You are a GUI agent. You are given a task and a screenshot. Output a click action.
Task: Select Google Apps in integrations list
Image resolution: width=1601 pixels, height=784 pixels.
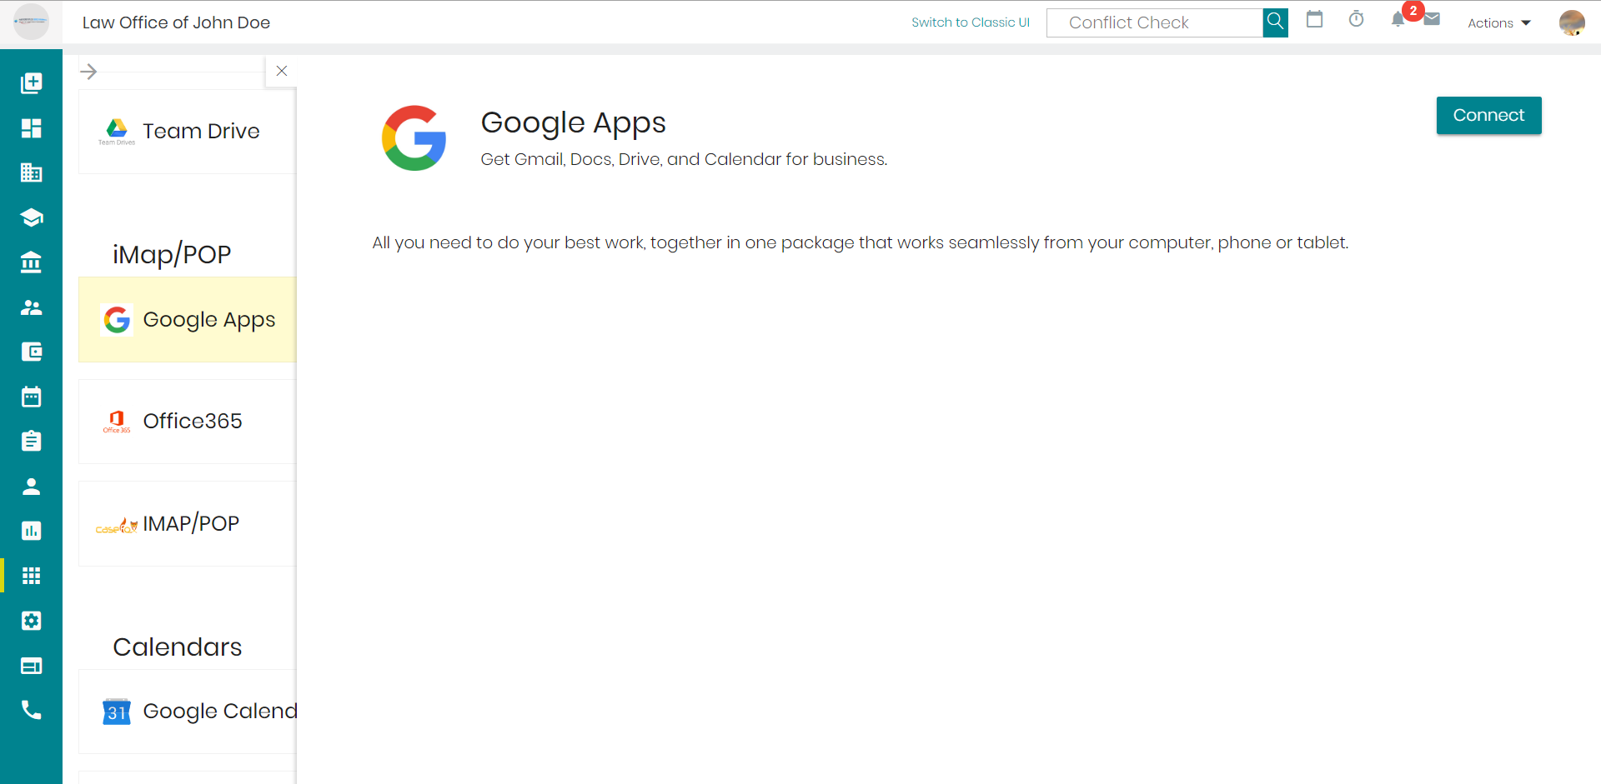(x=188, y=320)
